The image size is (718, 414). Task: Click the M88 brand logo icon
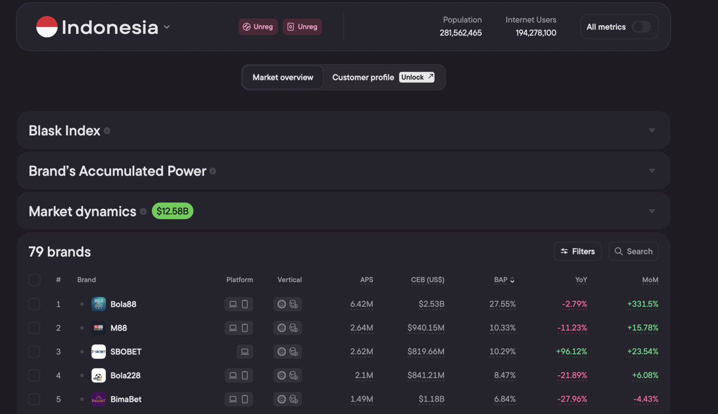click(98, 328)
